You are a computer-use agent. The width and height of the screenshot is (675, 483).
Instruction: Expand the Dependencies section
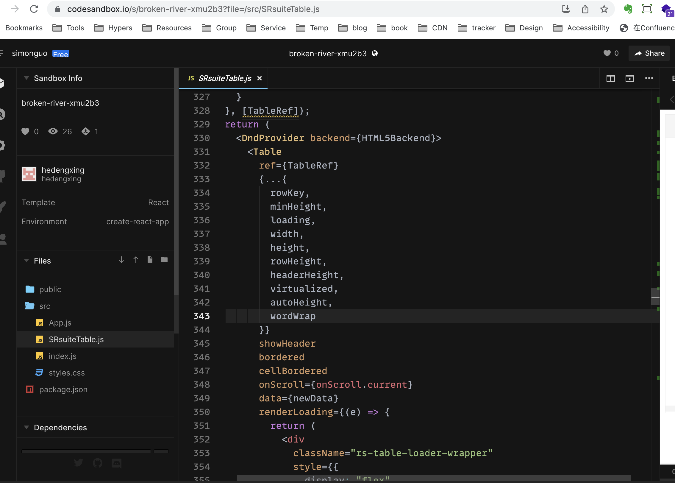(x=26, y=428)
